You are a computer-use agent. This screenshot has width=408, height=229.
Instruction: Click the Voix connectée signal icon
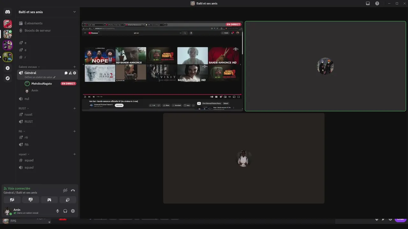(x=5, y=189)
